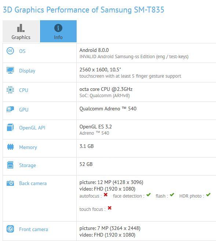
Task: Click the Display label
Action: pos(27,71)
